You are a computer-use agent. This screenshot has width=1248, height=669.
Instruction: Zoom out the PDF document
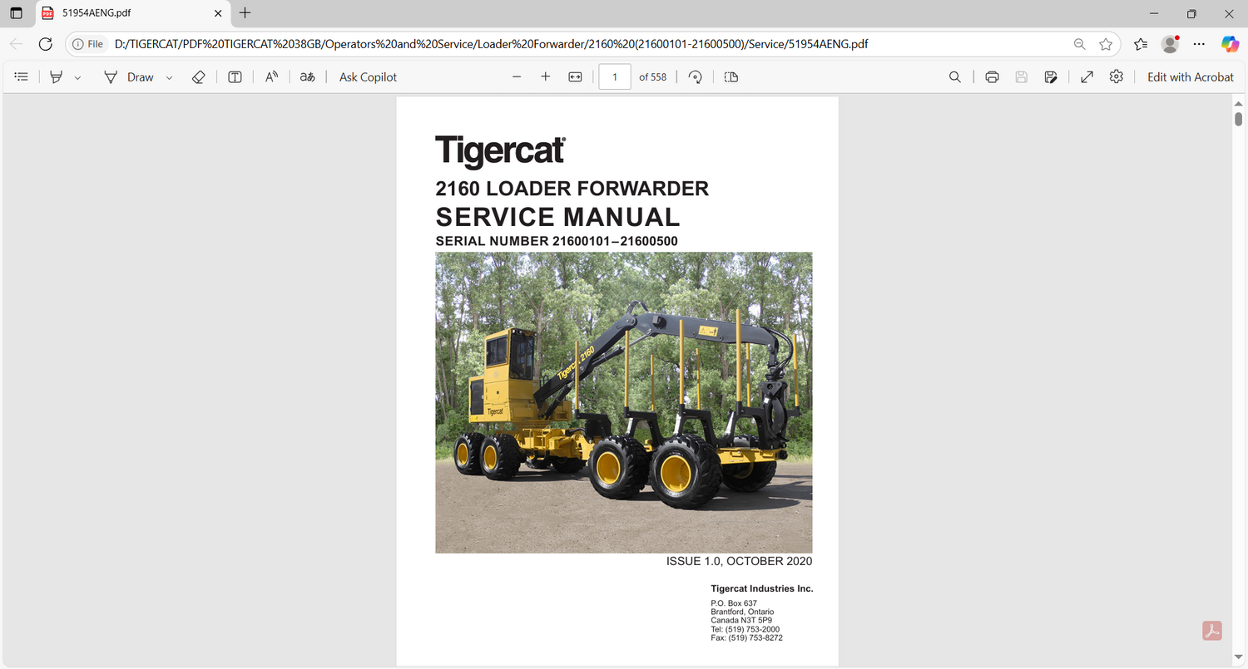click(517, 76)
